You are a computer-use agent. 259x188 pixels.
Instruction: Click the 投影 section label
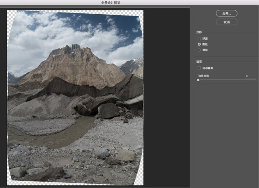coord(199,32)
